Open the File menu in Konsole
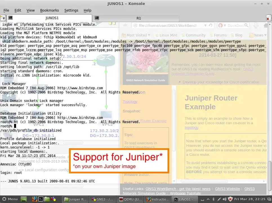Screen dimensions: 272x203 tap(6, 10)
